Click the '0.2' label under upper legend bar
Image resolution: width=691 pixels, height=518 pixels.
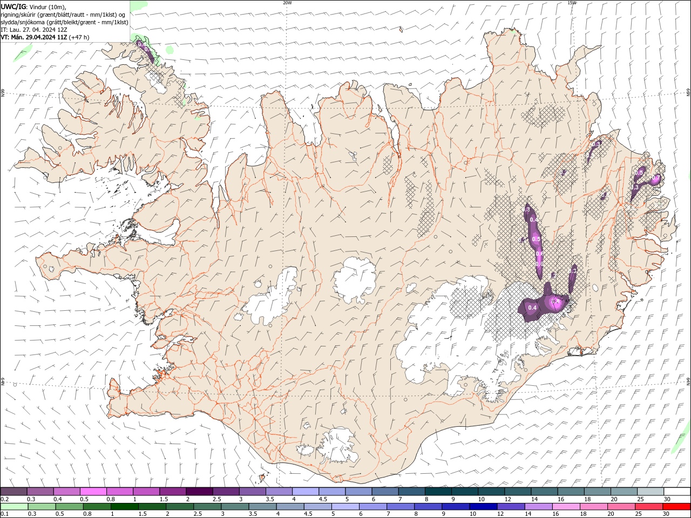(x=5, y=499)
